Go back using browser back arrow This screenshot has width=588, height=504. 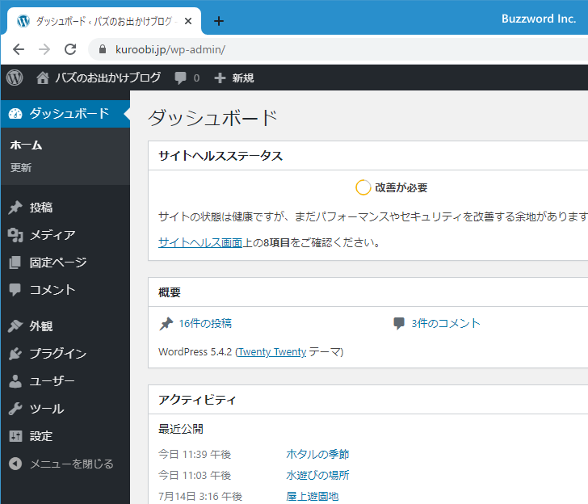click(19, 49)
